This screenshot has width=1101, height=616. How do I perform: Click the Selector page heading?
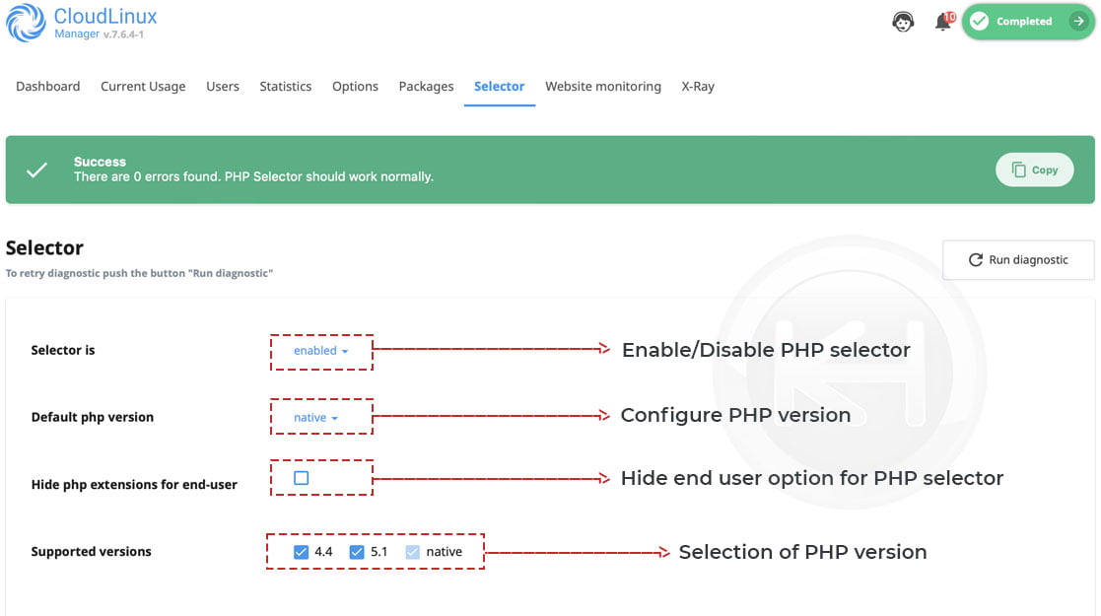point(44,248)
